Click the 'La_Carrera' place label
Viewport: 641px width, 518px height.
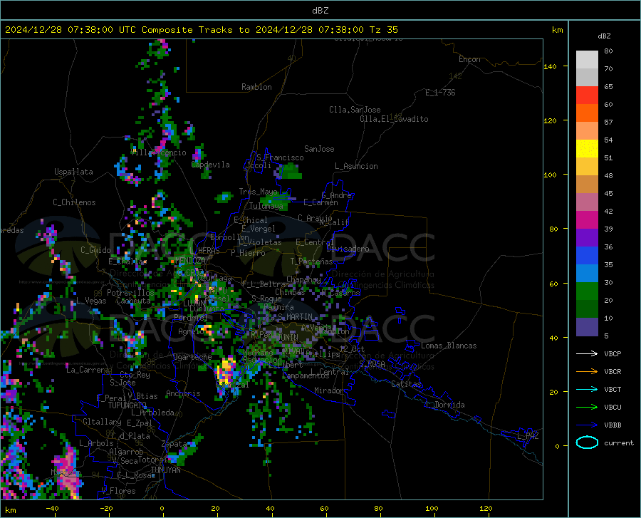[88, 370]
